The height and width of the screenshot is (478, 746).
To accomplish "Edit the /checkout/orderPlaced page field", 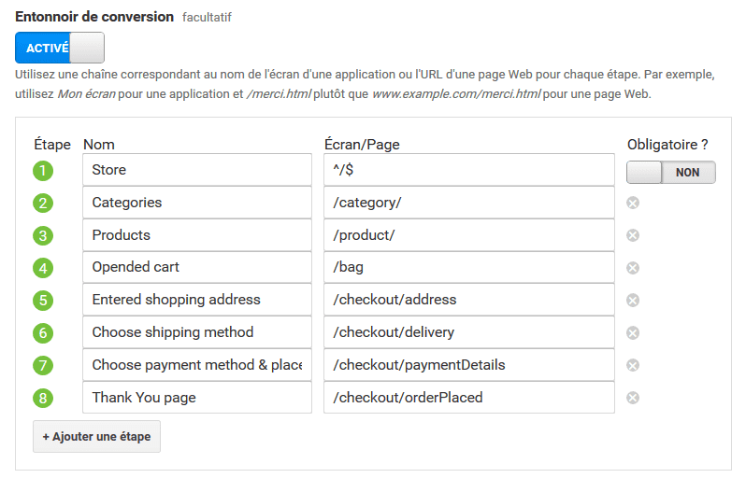I will tap(468, 398).
